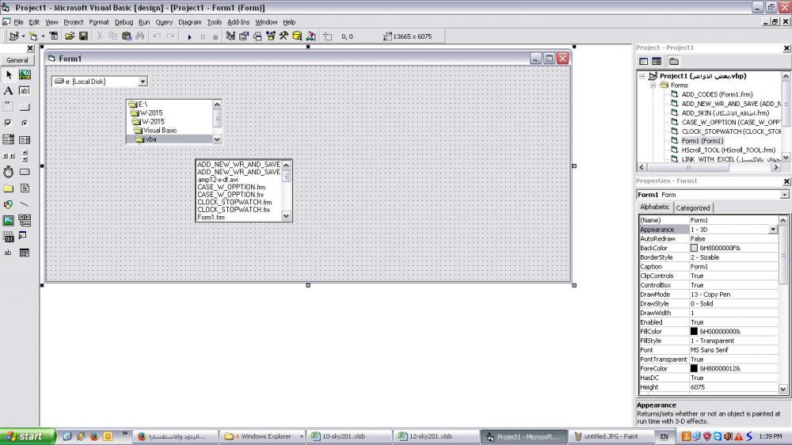This screenshot has width=792, height=445.
Task: Select the Data control in the toolbox
Action: coord(25,220)
